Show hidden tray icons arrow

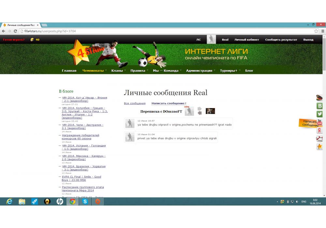pyautogui.click(x=277, y=202)
